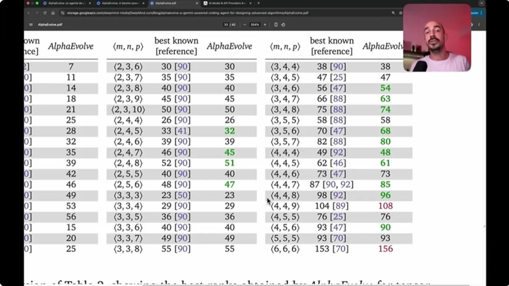Close the AlphaEvolve.pdf tab
509x286 pixels.
(x=197, y=3)
